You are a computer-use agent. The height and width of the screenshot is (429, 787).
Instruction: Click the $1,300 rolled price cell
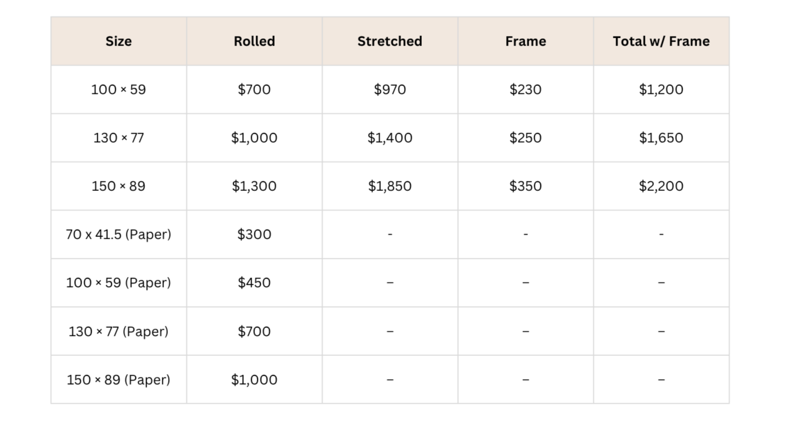point(254,186)
